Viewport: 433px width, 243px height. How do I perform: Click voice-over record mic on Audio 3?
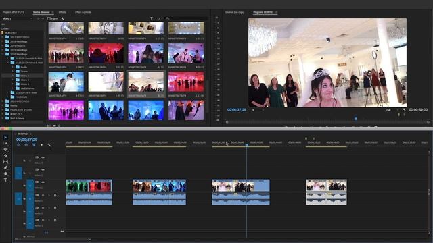(55, 220)
